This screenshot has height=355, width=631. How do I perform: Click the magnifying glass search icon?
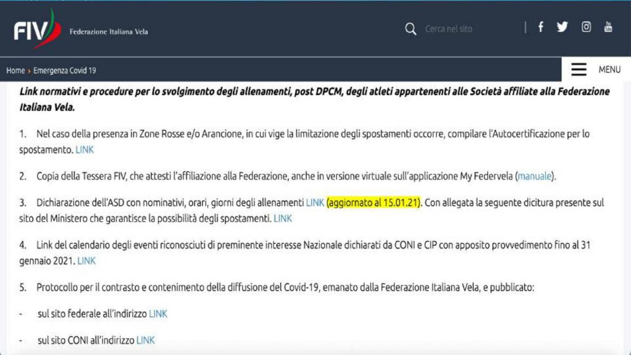(410, 29)
